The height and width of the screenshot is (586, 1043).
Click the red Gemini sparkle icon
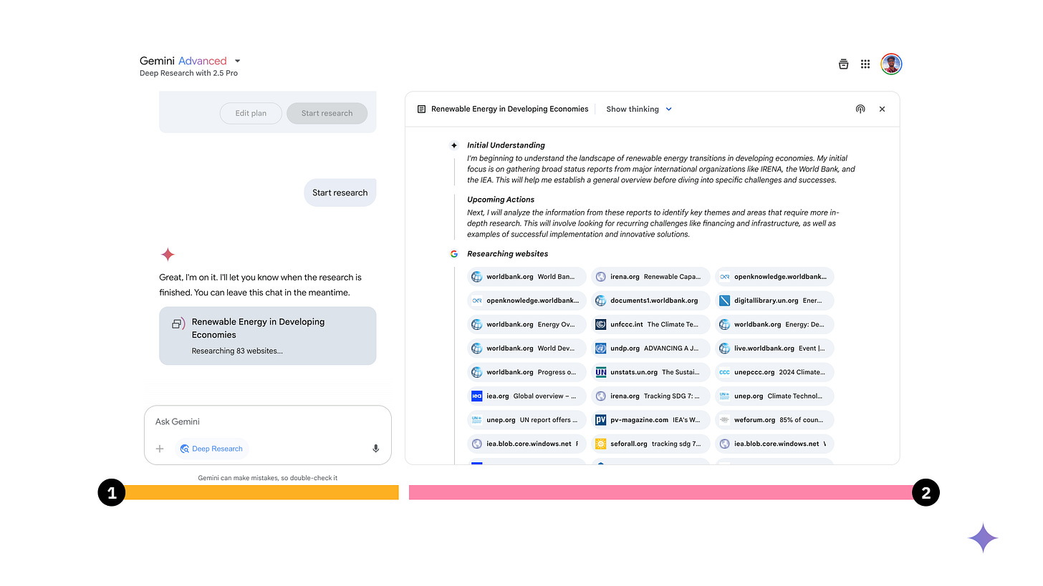click(x=168, y=255)
